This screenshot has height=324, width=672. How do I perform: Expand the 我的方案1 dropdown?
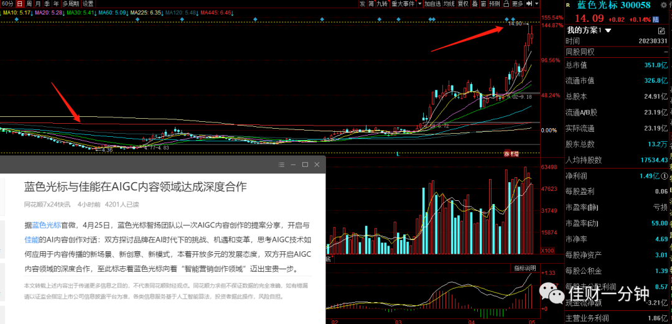(608, 30)
